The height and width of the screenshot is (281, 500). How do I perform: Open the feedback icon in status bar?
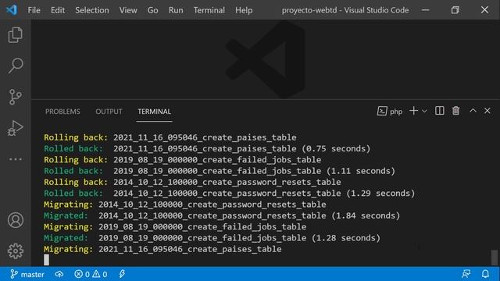pos(466,274)
